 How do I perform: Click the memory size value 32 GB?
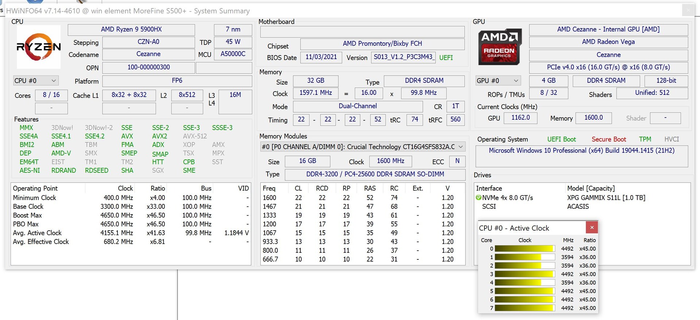(x=316, y=81)
